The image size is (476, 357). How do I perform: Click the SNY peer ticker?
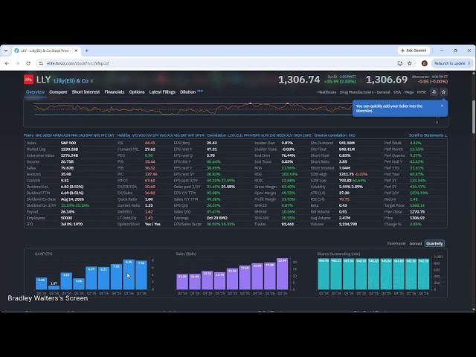[x=111, y=135]
